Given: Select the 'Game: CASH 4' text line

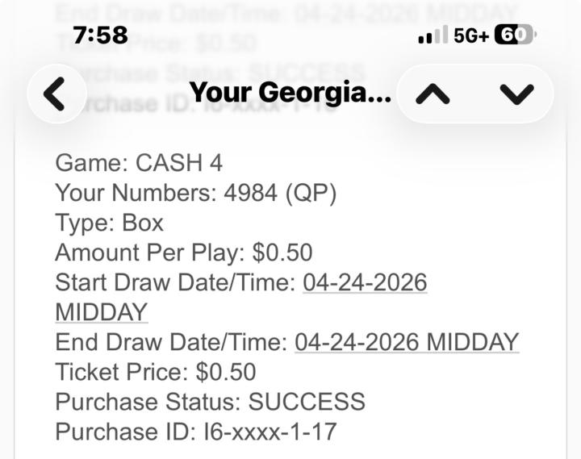Looking at the screenshot, I should 139,163.
